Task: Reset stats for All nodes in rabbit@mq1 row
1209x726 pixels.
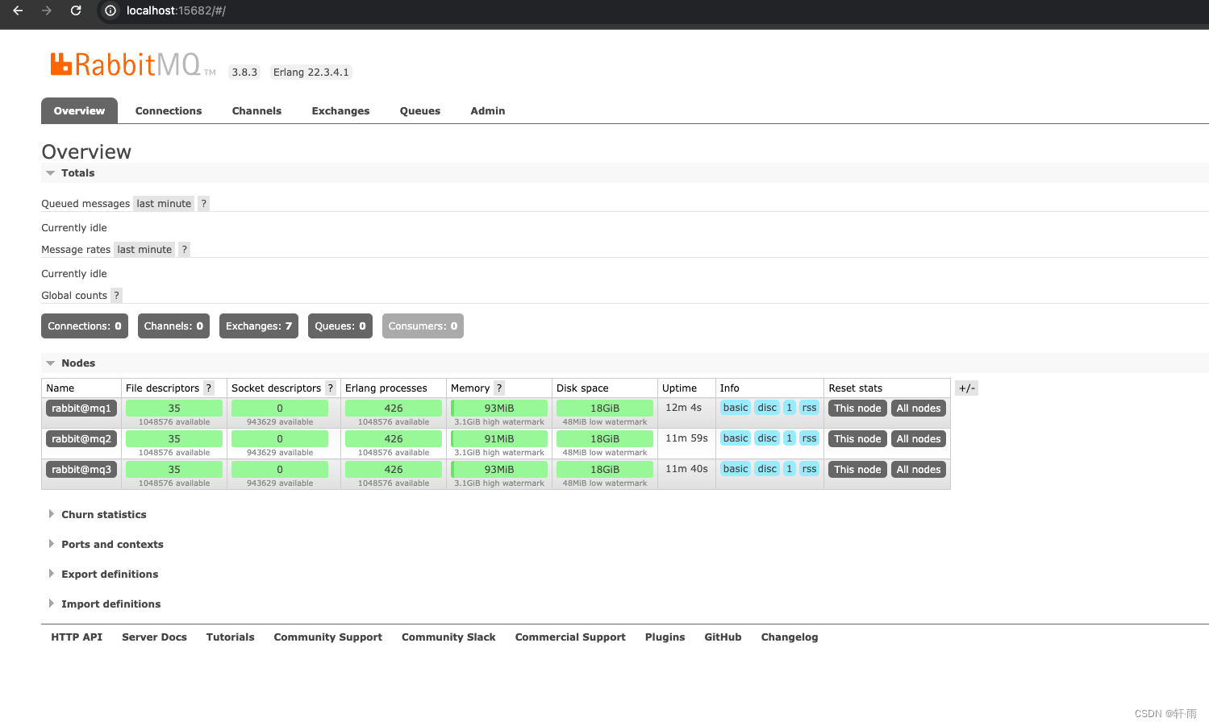Action: (919, 409)
